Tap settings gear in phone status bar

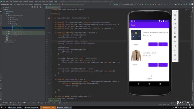(132, 21)
